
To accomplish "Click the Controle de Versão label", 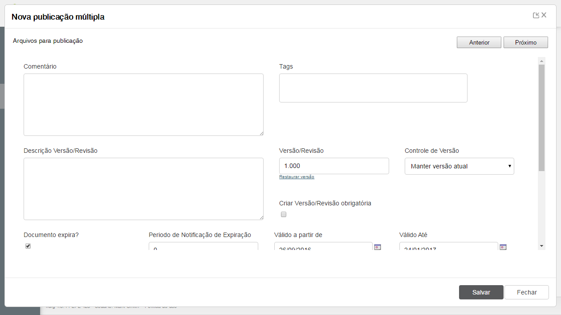I will (432, 151).
